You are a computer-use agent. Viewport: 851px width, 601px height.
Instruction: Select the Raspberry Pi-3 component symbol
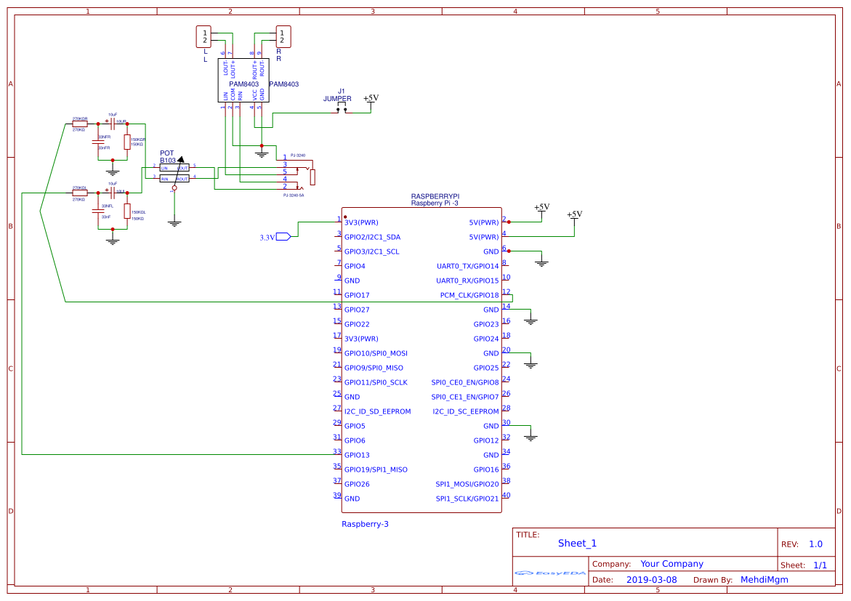click(x=422, y=360)
